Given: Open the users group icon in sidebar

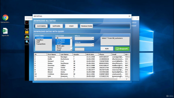Looking at the screenshot, I should (27, 37).
